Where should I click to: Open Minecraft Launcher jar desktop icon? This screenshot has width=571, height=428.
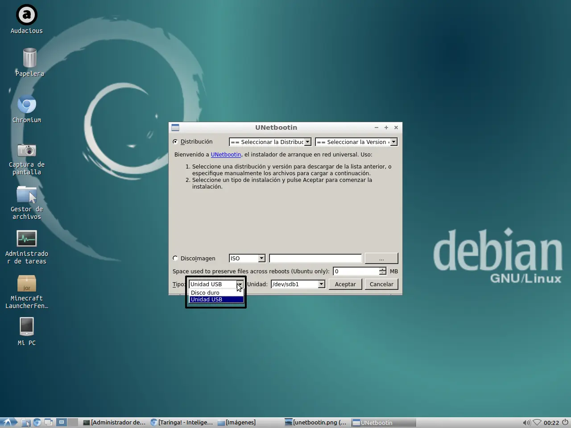click(27, 292)
